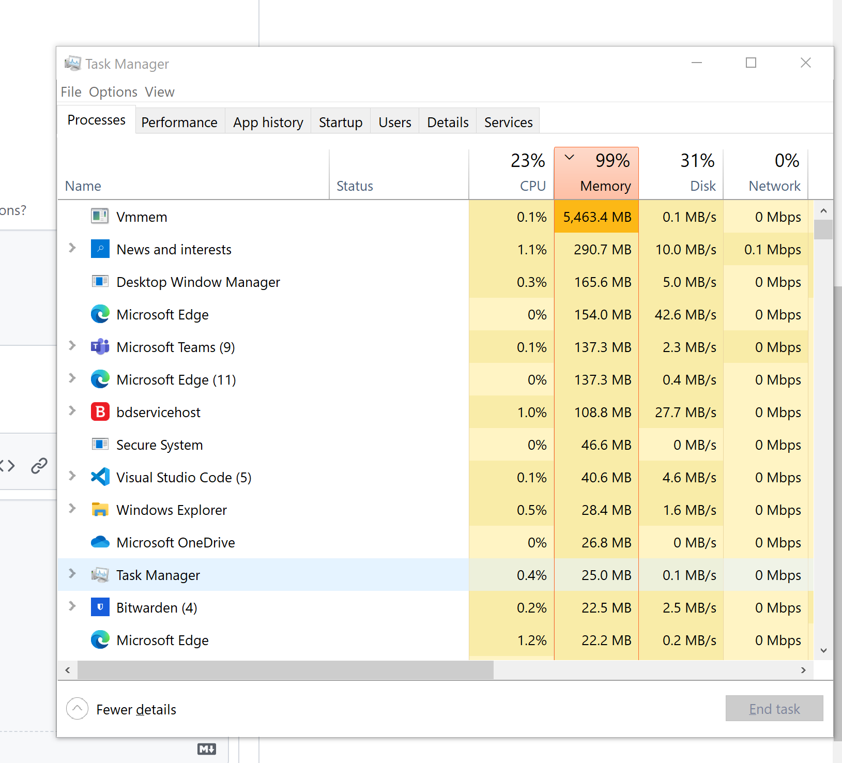Image resolution: width=842 pixels, height=763 pixels.
Task: Click Edge icon in 22.2 MB row
Action: pos(100,639)
